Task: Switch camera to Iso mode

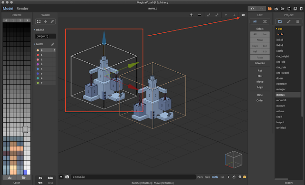Action: (x=223, y=177)
